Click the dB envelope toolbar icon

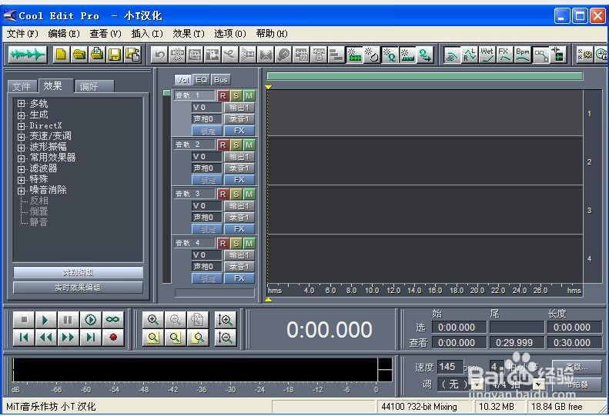451,55
